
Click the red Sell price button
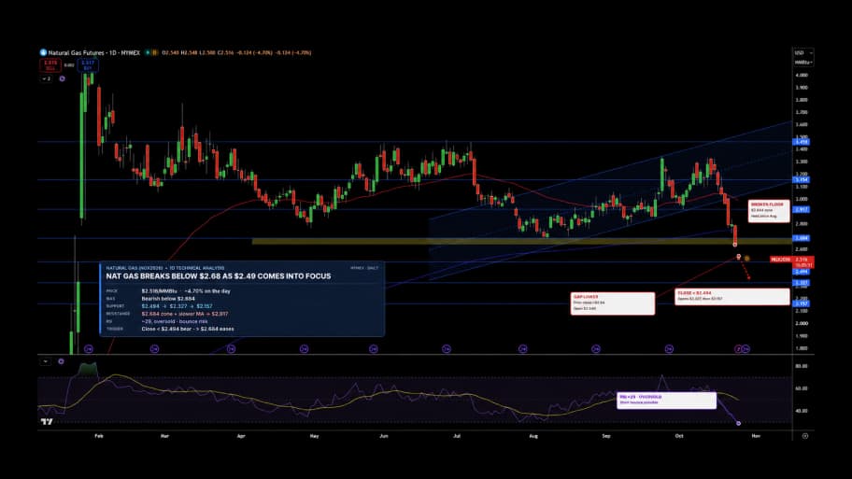[50, 65]
